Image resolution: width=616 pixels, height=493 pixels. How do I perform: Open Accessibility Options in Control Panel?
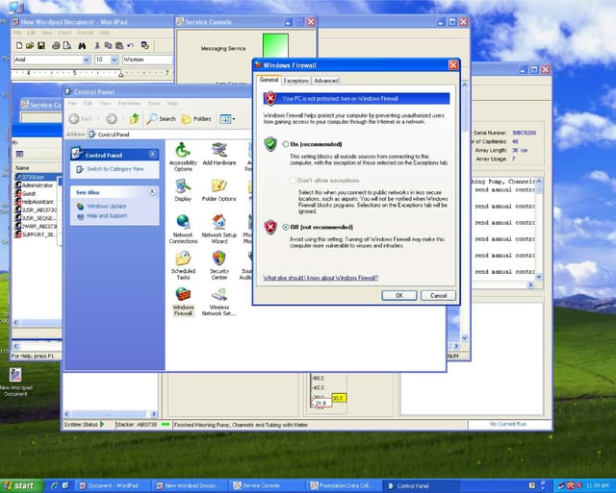[183, 158]
